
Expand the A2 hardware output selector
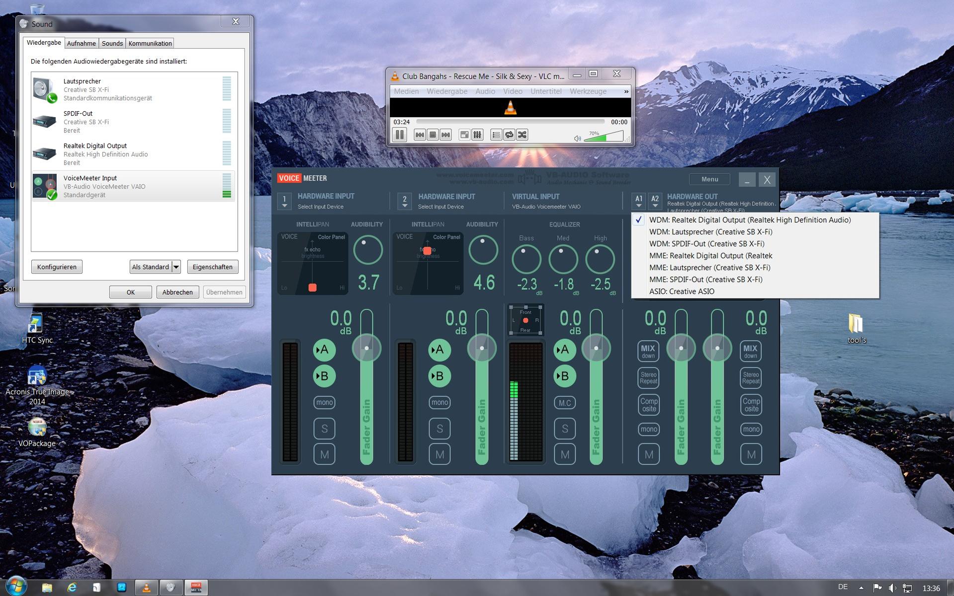coord(655,201)
